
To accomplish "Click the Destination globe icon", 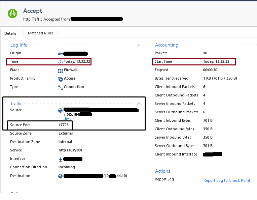I will point(61,176).
